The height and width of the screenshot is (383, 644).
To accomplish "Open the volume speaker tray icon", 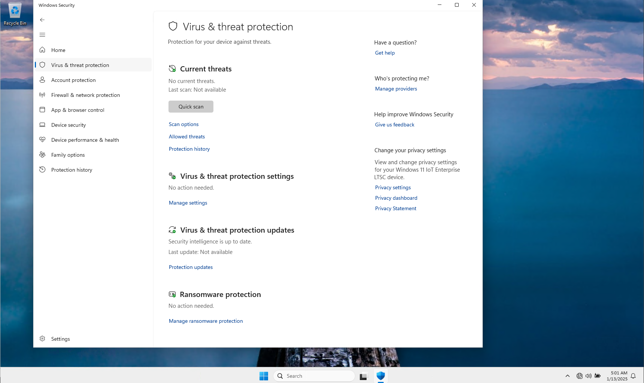I will [x=589, y=376].
